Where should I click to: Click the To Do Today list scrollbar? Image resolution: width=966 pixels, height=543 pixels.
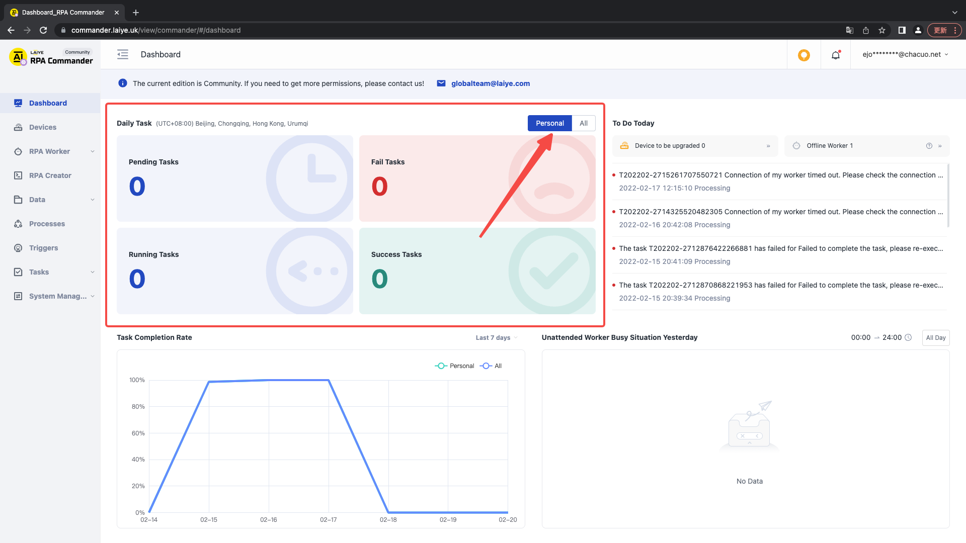948,195
